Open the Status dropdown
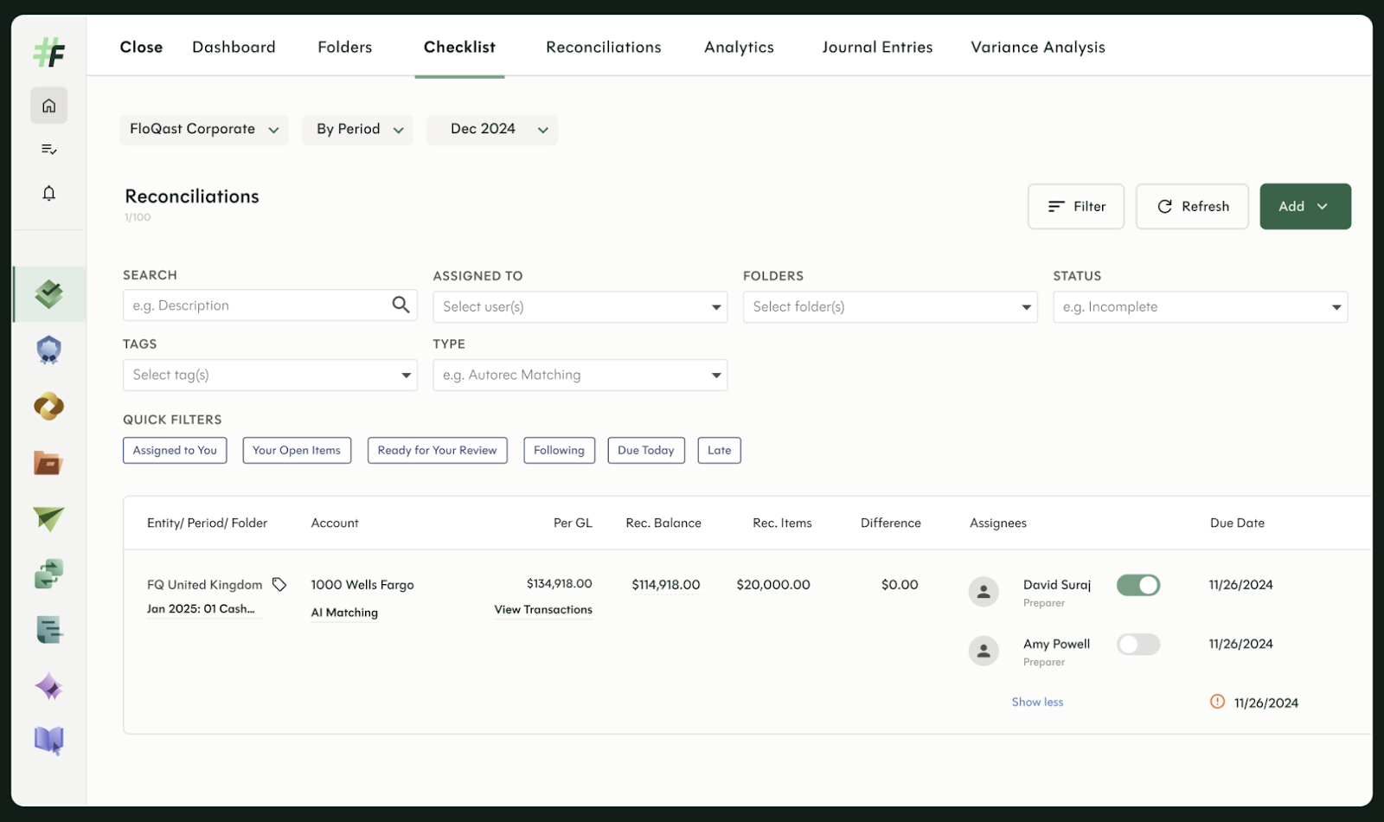This screenshot has width=1384, height=822. [1200, 307]
